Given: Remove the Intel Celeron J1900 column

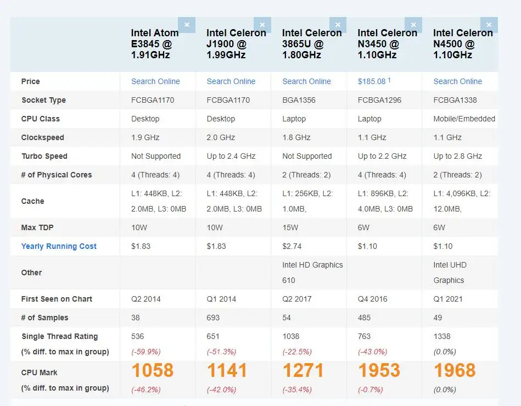Looking at the screenshot, I should point(262,24).
